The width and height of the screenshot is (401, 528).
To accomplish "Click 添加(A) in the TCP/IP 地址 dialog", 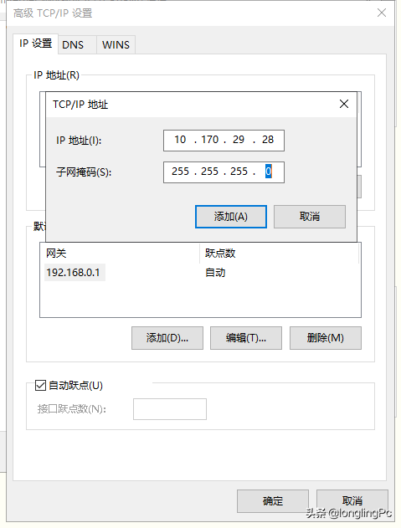I will click(231, 217).
